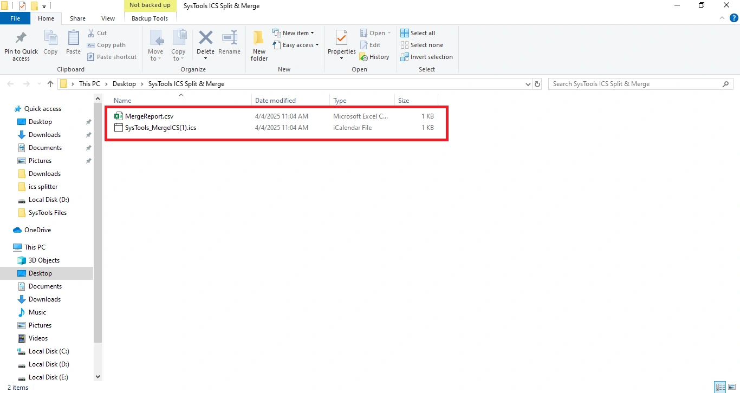Viewport: 740px width, 393px height.
Task: Open the Music folder
Action: pyautogui.click(x=37, y=312)
